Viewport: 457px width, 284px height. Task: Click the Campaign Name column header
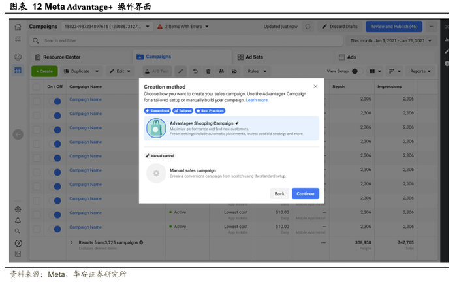point(86,87)
